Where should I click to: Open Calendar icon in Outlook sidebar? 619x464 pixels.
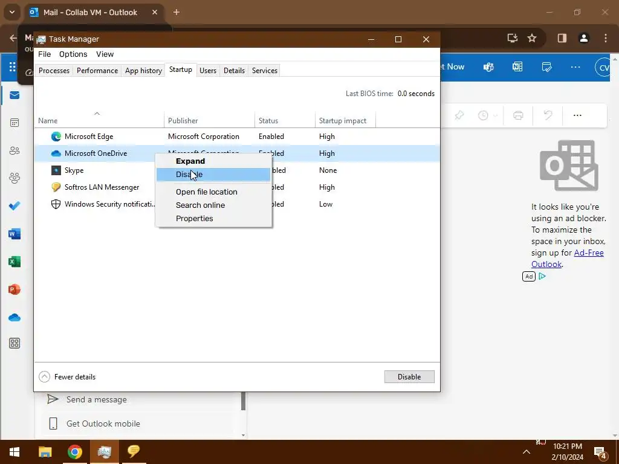15,123
